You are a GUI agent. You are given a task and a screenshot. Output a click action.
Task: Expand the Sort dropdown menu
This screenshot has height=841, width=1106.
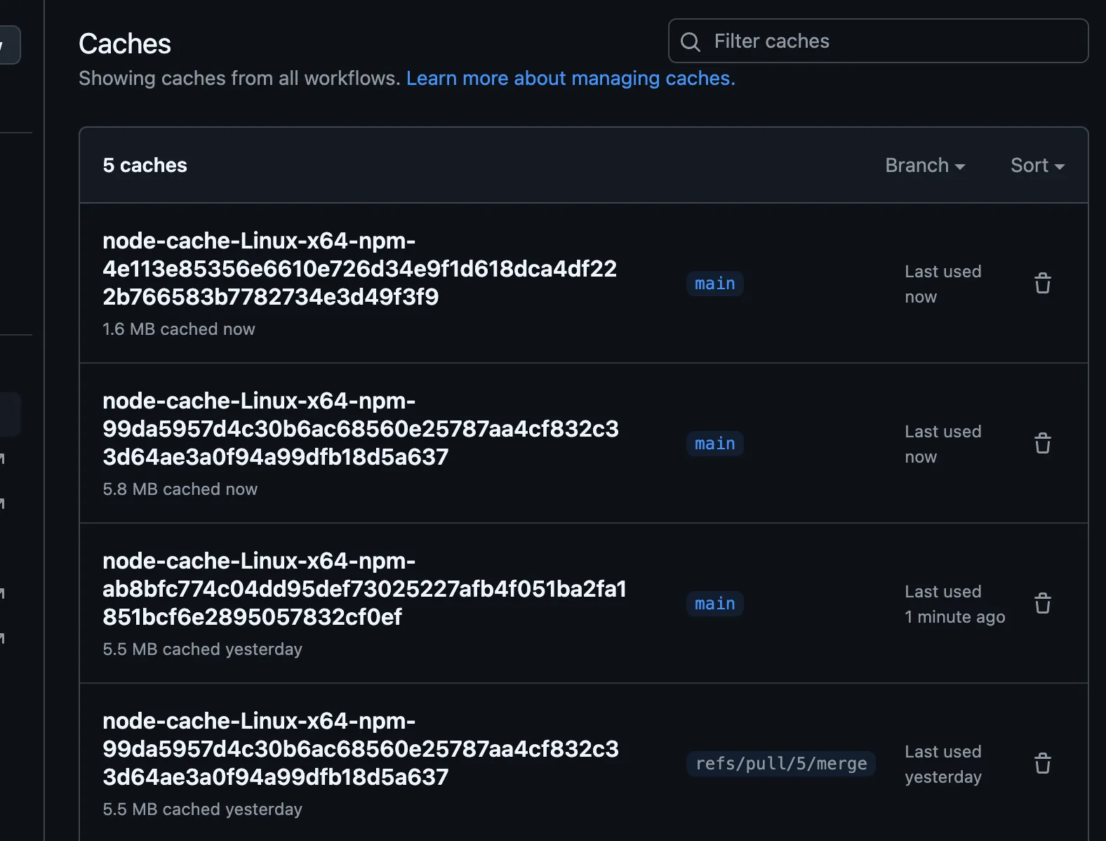pyautogui.click(x=1037, y=166)
